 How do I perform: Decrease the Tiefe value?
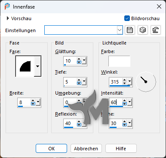click(x=79, y=83)
